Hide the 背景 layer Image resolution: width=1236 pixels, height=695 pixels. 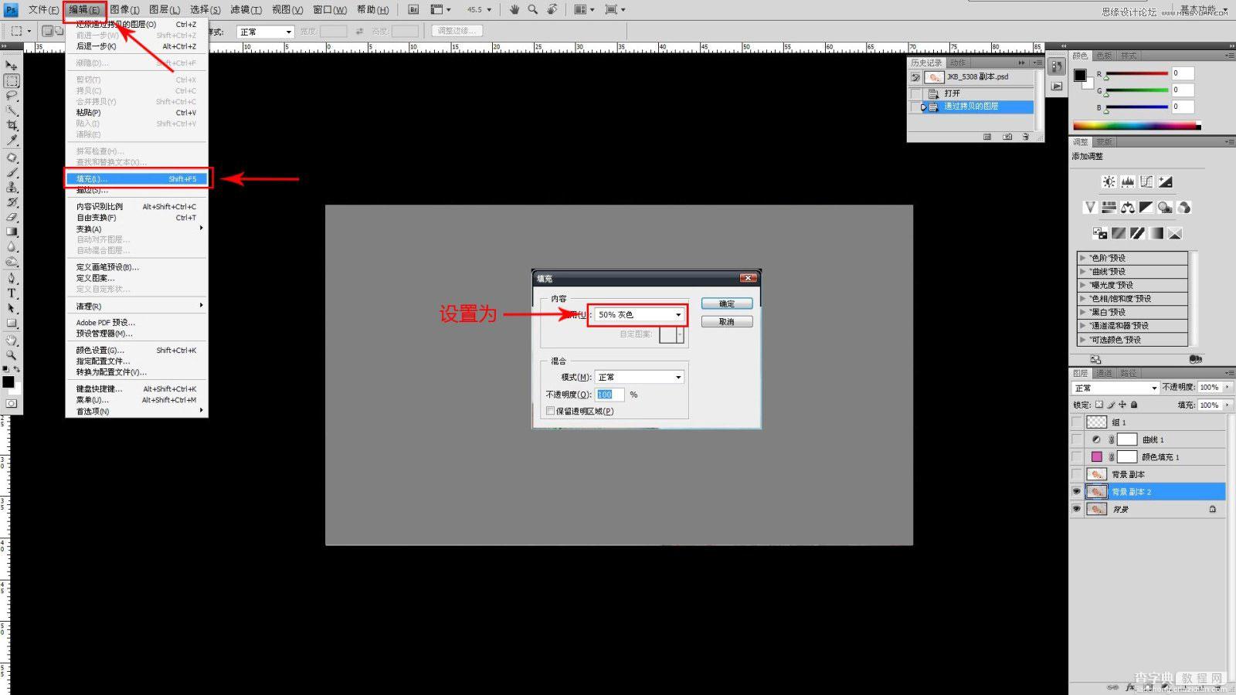(x=1077, y=509)
